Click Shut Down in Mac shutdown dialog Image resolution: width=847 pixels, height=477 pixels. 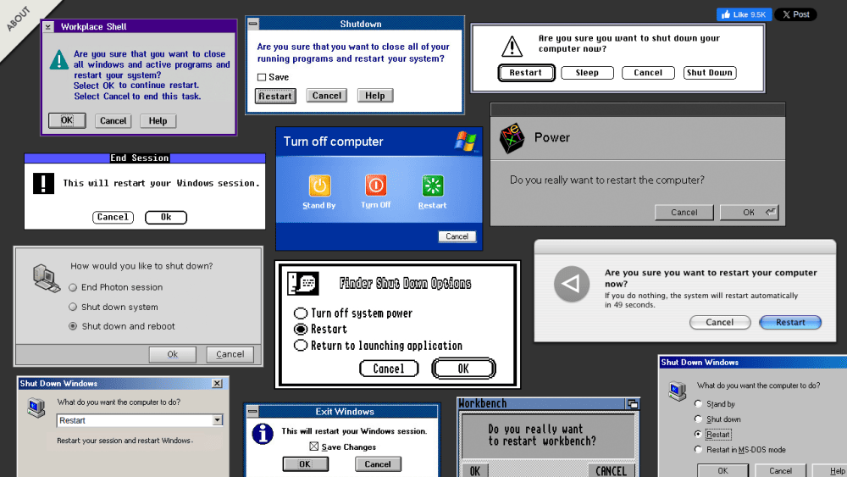pyautogui.click(x=710, y=72)
